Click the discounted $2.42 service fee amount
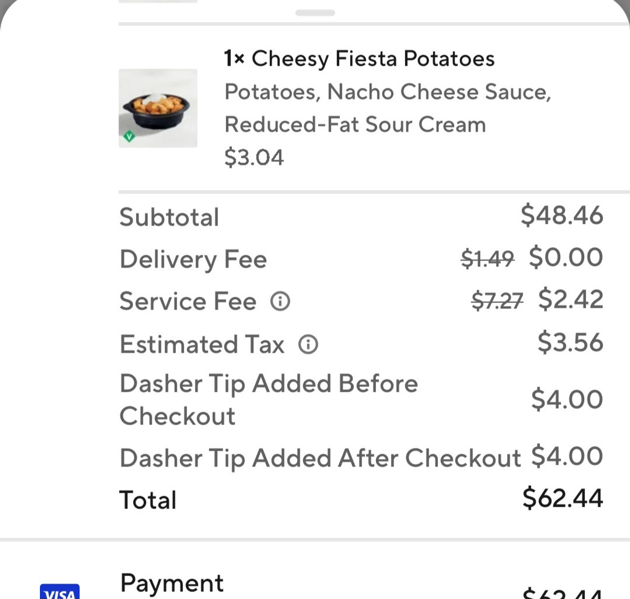Image resolution: width=630 pixels, height=599 pixels. tap(571, 299)
